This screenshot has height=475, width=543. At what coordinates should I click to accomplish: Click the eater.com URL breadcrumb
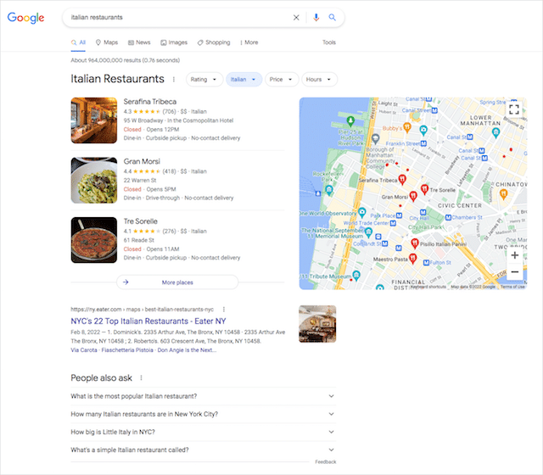click(x=142, y=309)
